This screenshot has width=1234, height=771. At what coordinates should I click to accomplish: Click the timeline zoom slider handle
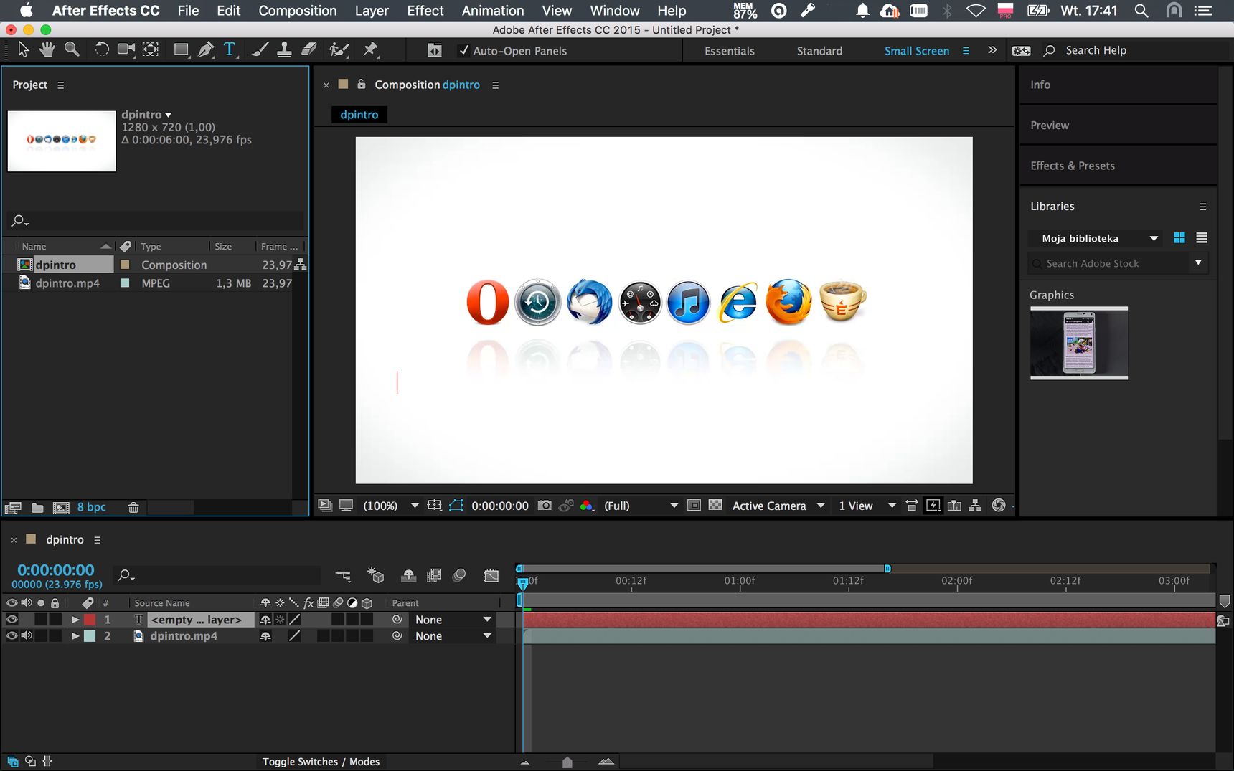tap(567, 762)
